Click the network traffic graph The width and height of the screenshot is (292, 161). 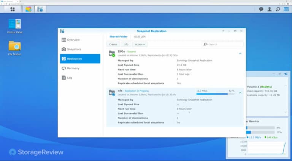tap(267, 148)
